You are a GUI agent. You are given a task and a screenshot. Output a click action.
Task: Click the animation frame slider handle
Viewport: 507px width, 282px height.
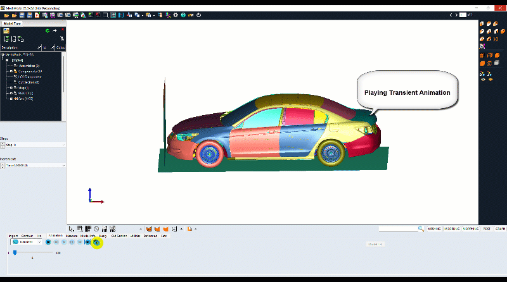[x=15, y=253]
